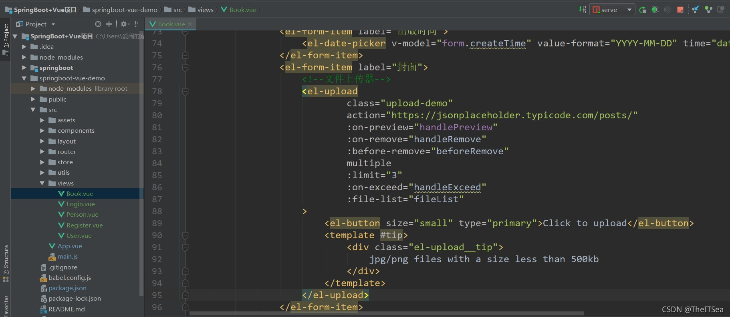This screenshot has height=317, width=730.
Task: Click the green Rerun serve icon
Action: tap(643, 10)
